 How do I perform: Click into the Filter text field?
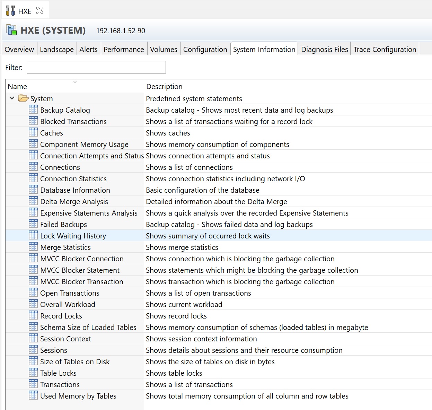click(96, 67)
